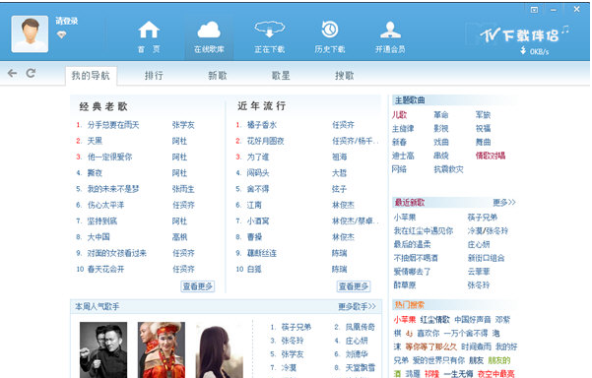Expand 更多>> in 最近新歌 section

click(x=504, y=203)
